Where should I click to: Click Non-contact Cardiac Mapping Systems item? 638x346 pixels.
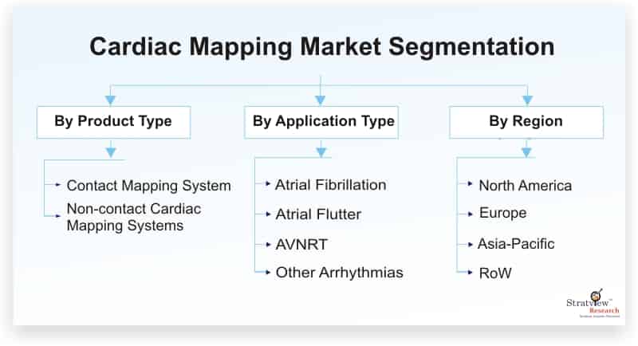pyautogui.click(x=134, y=217)
